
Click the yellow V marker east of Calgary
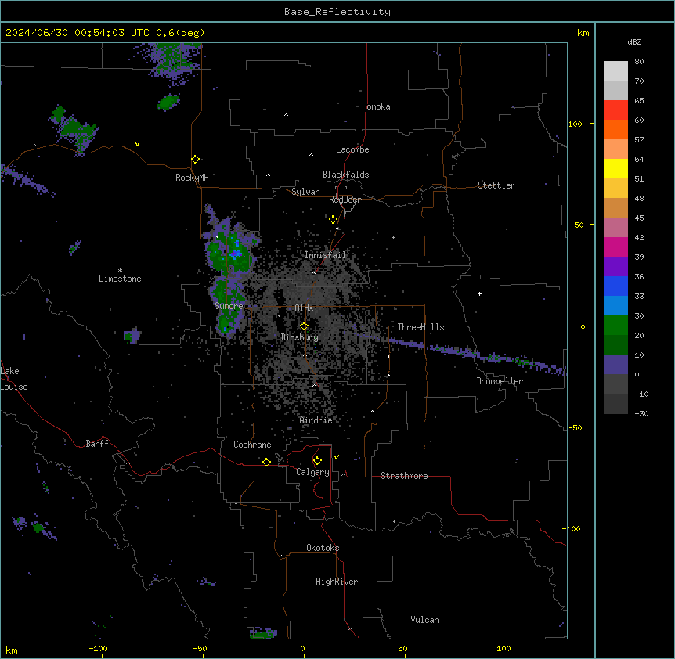(x=336, y=457)
